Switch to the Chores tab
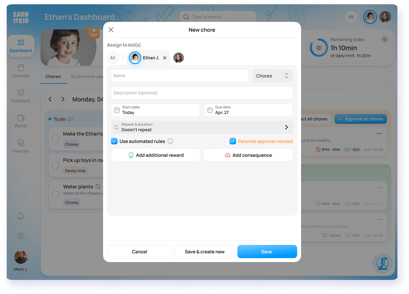The height and width of the screenshot is (294, 409). tap(53, 76)
